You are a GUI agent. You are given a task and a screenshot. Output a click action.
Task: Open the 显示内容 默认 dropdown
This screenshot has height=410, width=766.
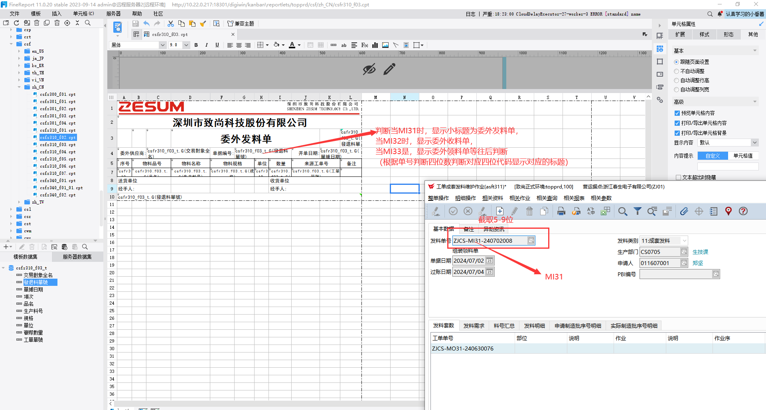tap(728, 143)
